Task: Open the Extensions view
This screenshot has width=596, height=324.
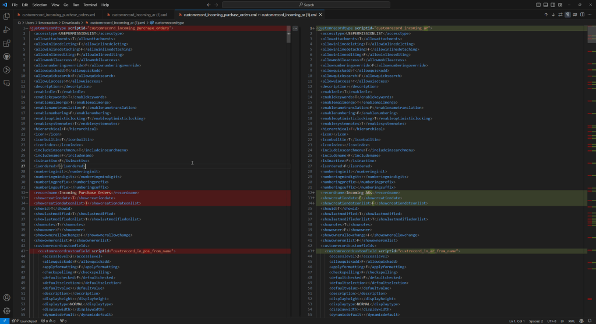Action: [x=6, y=43]
